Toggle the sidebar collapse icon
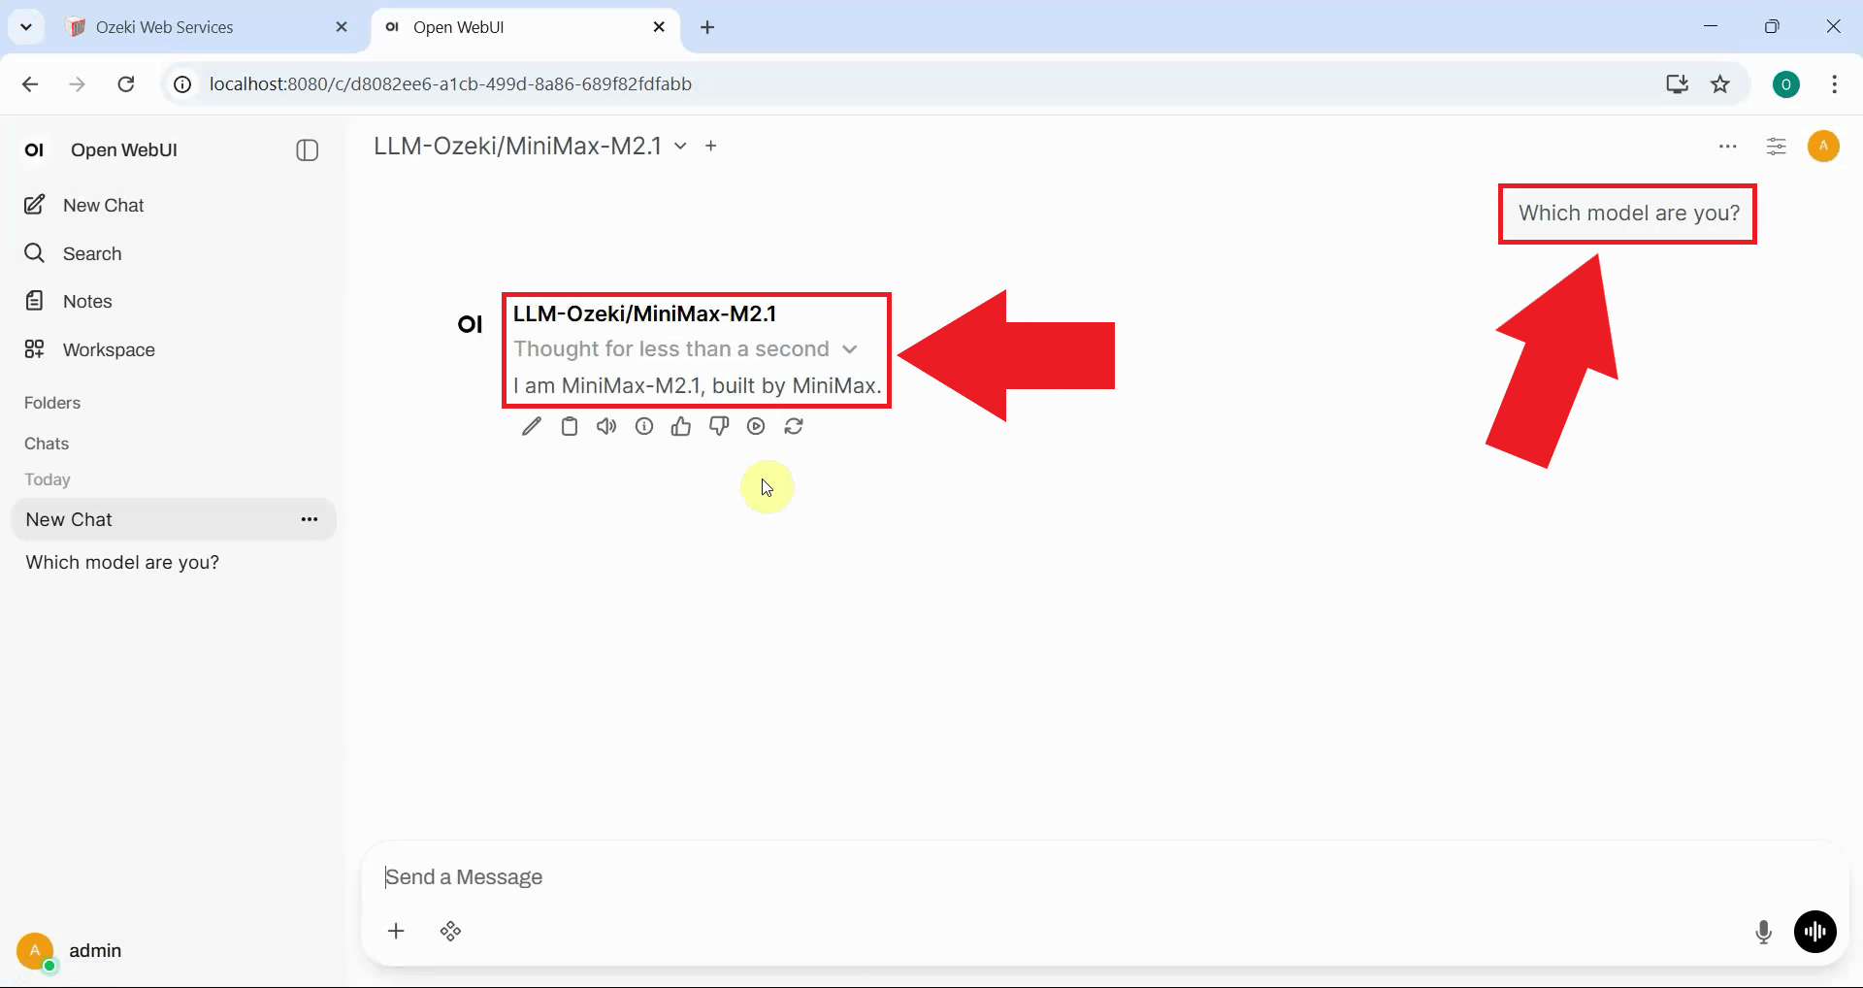The width and height of the screenshot is (1863, 988). (306, 149)
